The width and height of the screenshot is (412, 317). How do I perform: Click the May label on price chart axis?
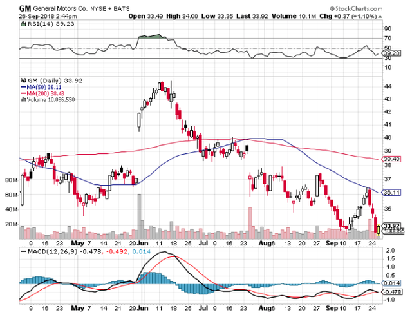78,243
